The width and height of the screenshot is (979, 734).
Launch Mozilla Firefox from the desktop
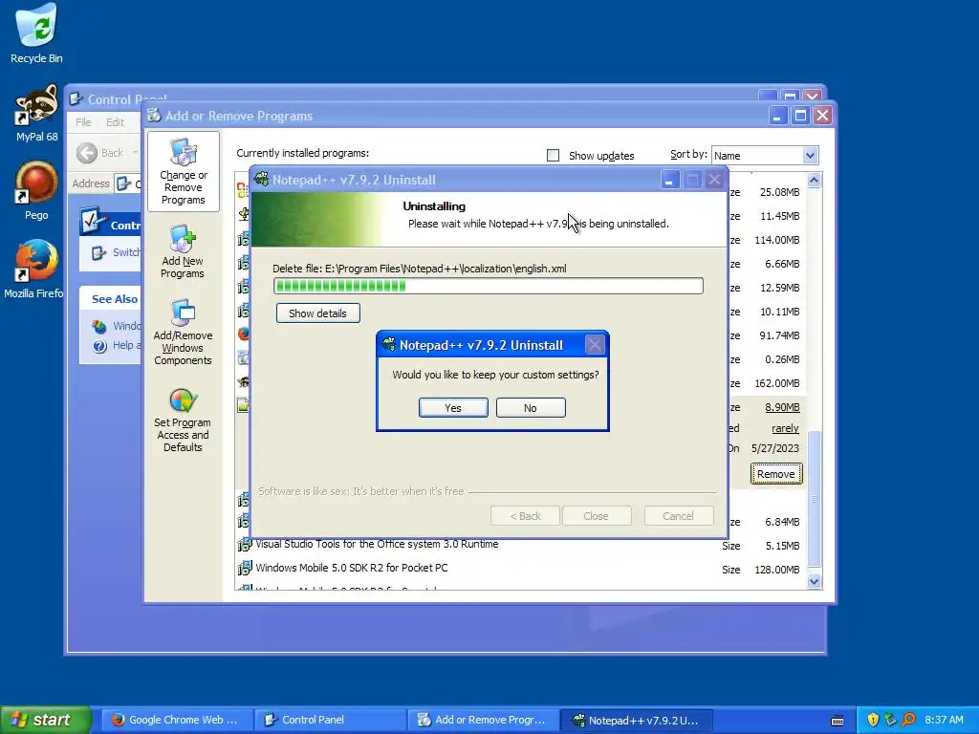pos(35,269)
